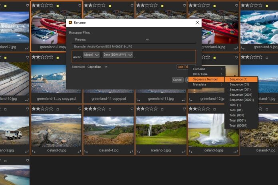This screenshot has width=278, height=185.
Task: Choose Sequence (0001) option
Action: pyautogui.click(x=241, y=95)
